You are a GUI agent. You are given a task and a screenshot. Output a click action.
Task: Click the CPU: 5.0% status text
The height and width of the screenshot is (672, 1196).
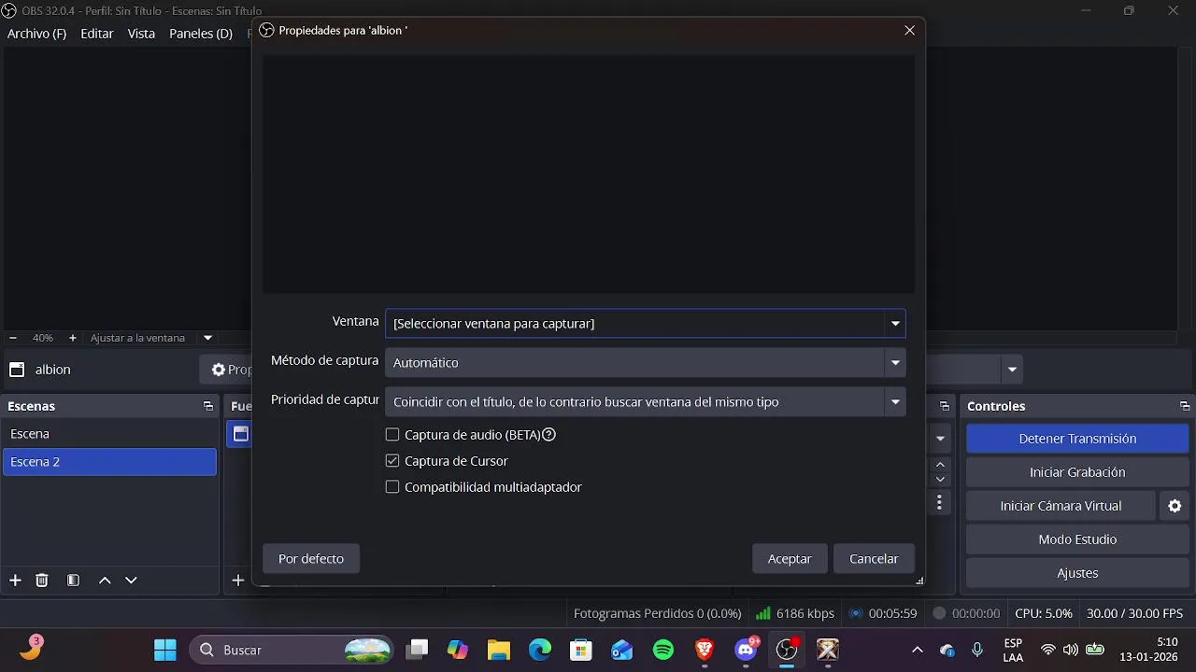[x=1044, y=613]
